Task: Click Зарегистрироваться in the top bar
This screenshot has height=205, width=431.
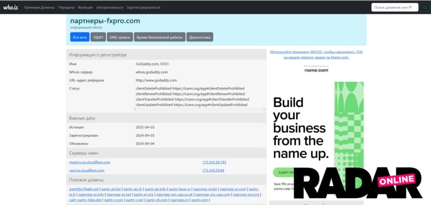Action: coord(143,8)
